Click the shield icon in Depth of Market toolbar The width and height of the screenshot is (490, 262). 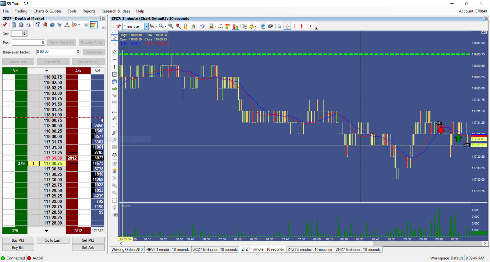pyautogui.click(x=60, y=25)
